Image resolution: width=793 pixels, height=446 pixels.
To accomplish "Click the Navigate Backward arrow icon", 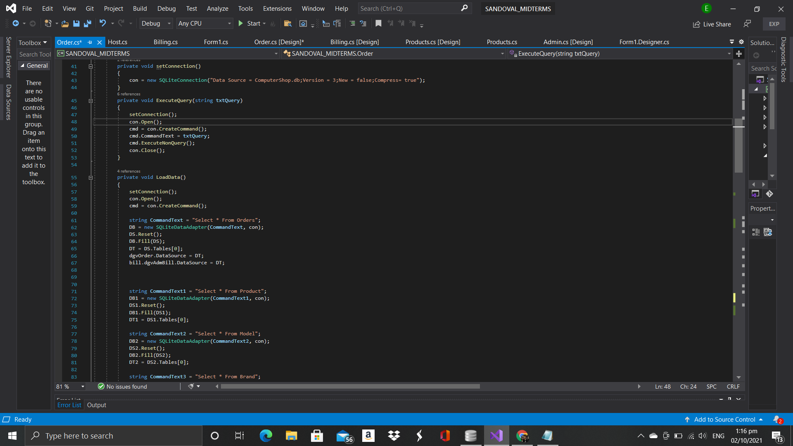I will point(16,24).
